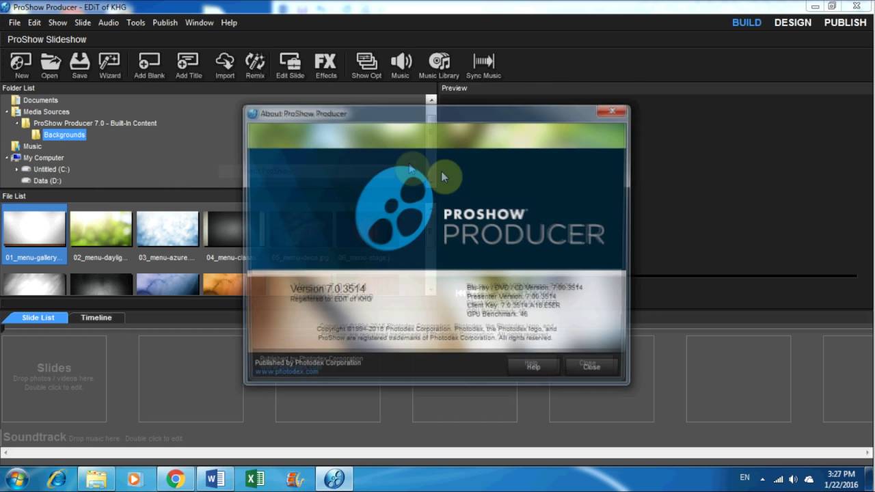This screenshot has width=875, height=492.
Task: Create a new show with New icon
Action: [x=21, y=66]
